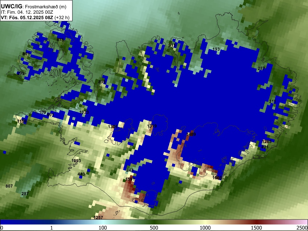308x231 pixels.
Task: Click the title text "Frostmarkshæð (m)"
Action: (46, 7)
